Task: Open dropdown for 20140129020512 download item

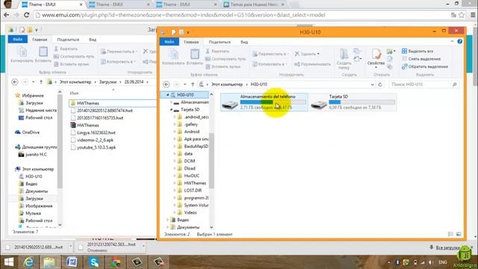Action: [x=70, y=247]
